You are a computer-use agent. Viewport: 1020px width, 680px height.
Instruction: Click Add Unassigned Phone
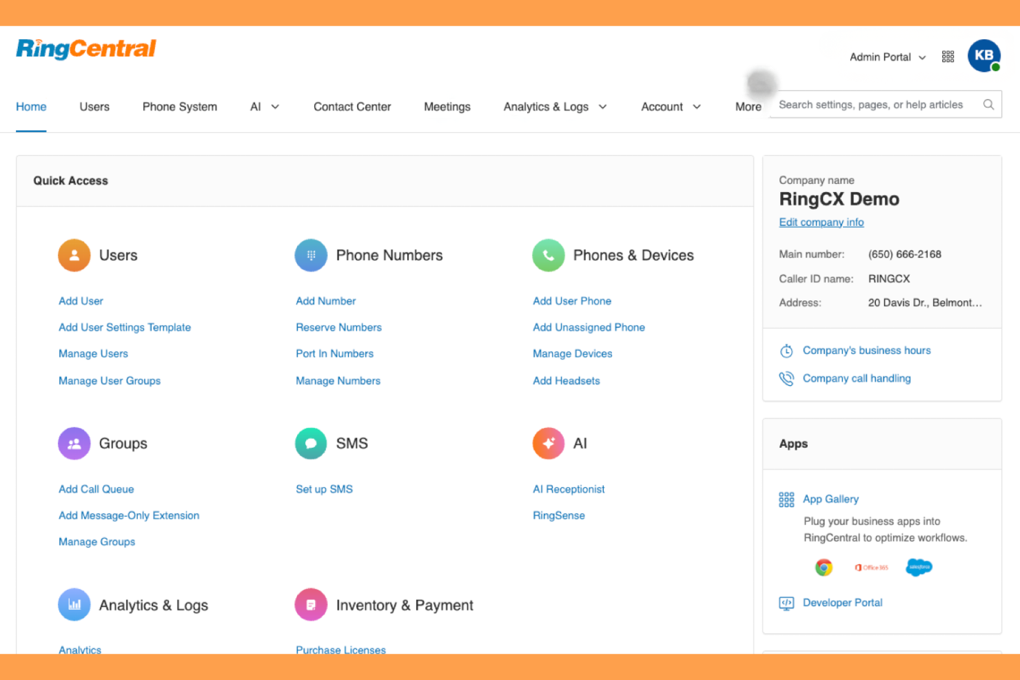pyautogui.click(x=589, y=327)
